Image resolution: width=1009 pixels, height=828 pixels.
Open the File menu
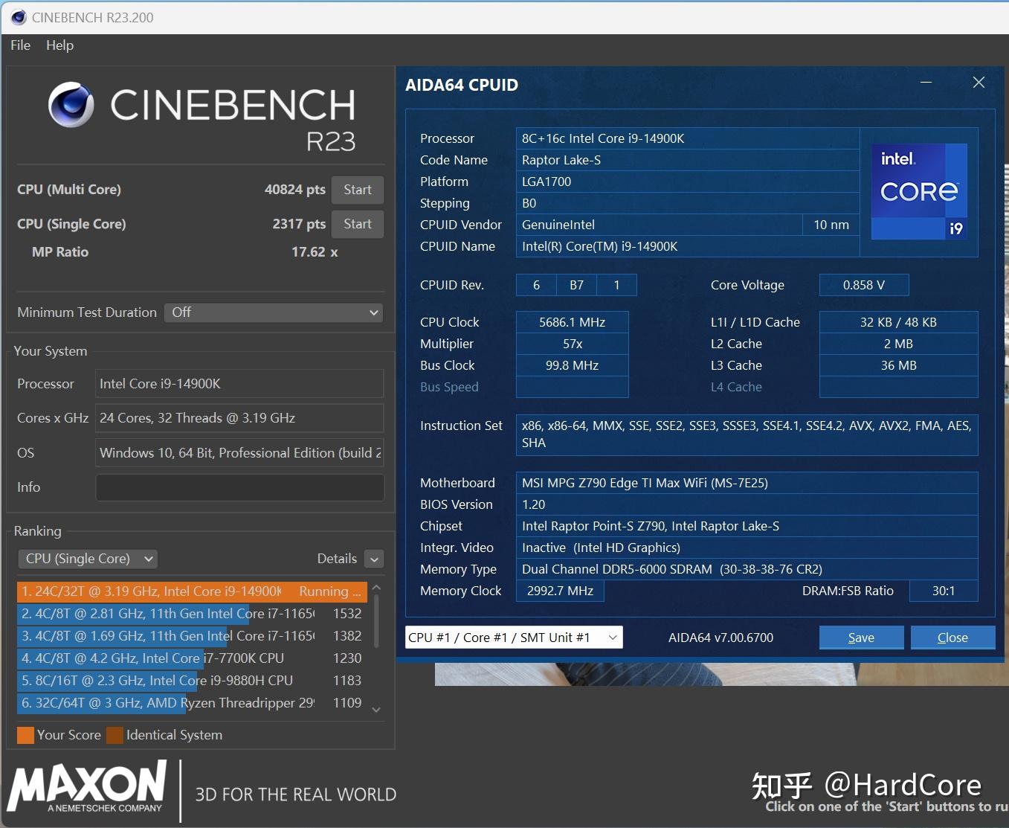[20, 45]
